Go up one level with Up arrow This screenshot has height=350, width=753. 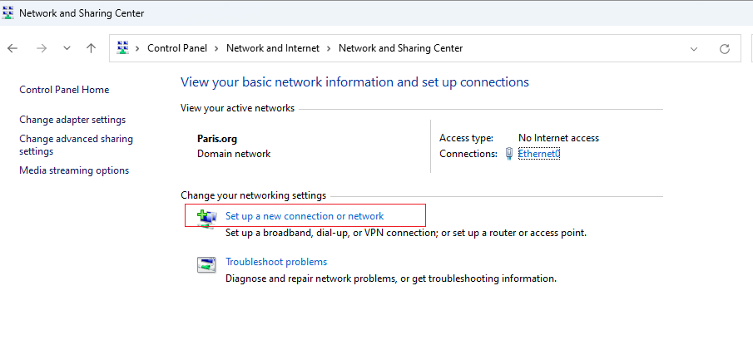(91, 48)
